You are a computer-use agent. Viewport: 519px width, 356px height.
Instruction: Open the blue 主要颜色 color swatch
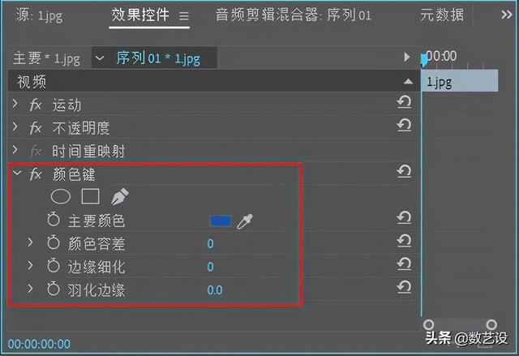coord(220,221)
